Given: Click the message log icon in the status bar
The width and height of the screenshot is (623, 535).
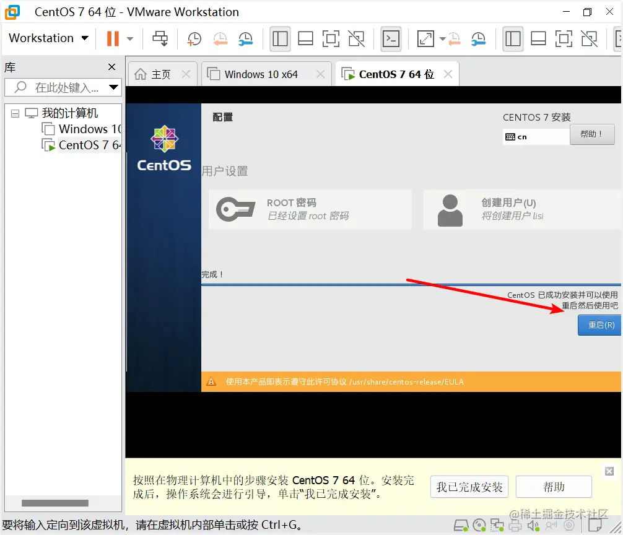Looking at the screenshot, I should click(595, 524).
